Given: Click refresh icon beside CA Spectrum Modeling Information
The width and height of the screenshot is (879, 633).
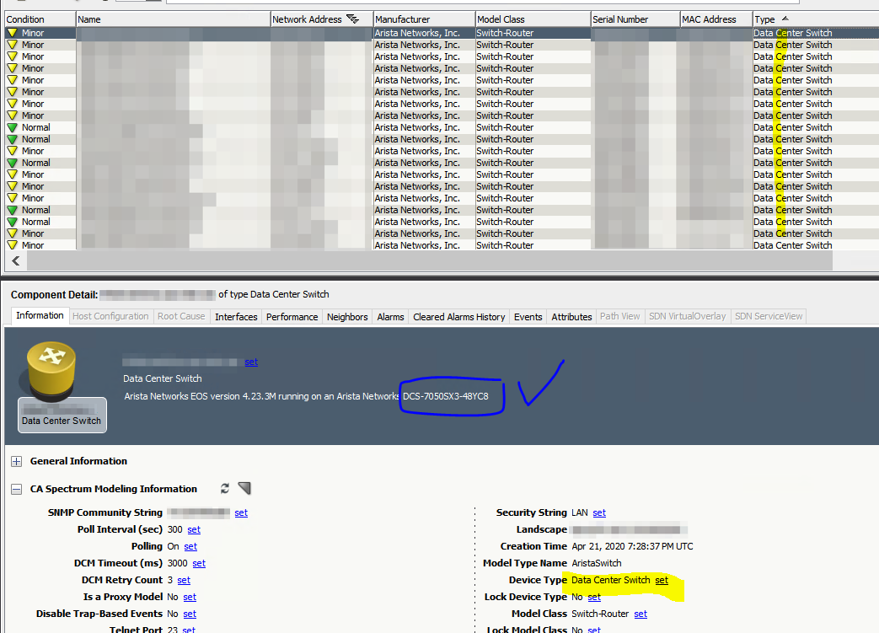Looking at the screenshot, I should [225, 489].
